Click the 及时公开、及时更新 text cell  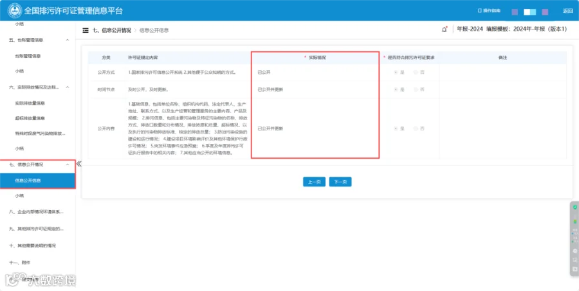tap(149, 90)
